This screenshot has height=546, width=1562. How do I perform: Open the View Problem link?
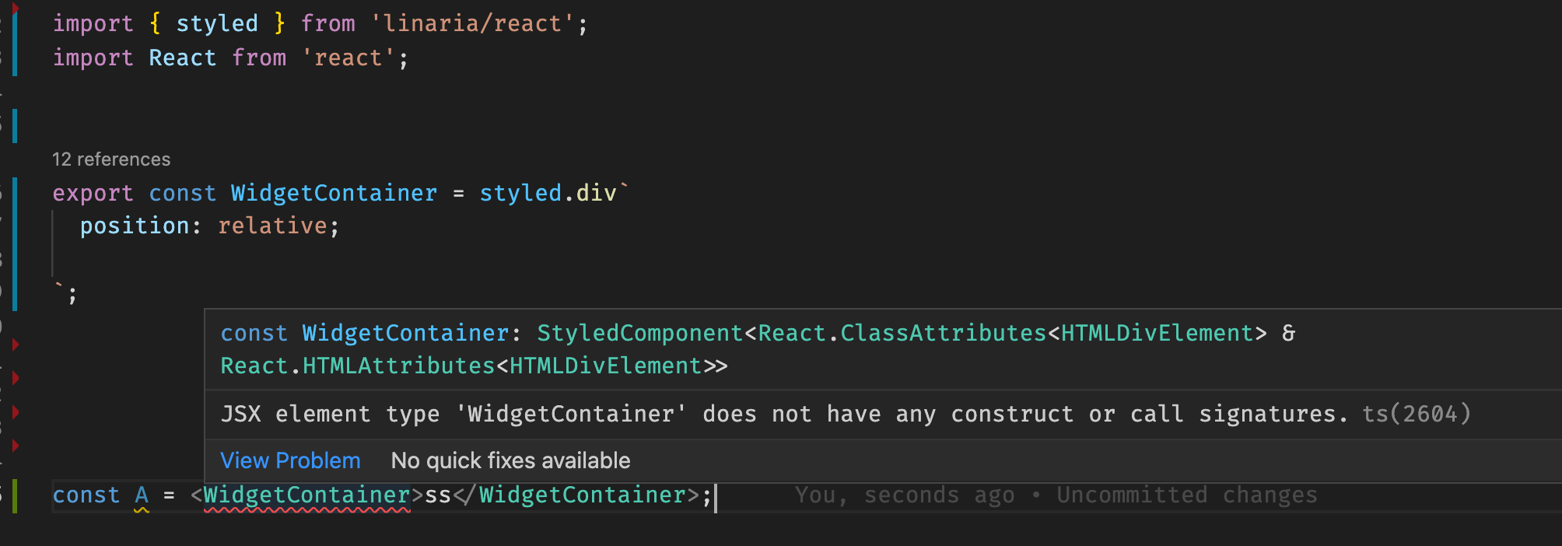(x=289, y=460)
